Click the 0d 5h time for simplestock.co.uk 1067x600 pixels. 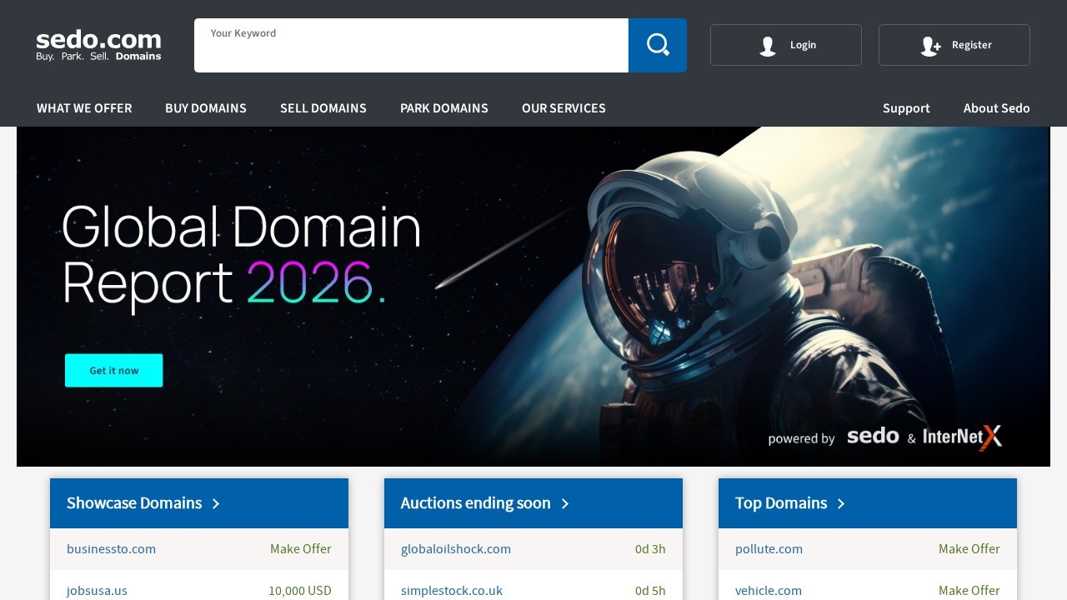[x=650, y=591]
